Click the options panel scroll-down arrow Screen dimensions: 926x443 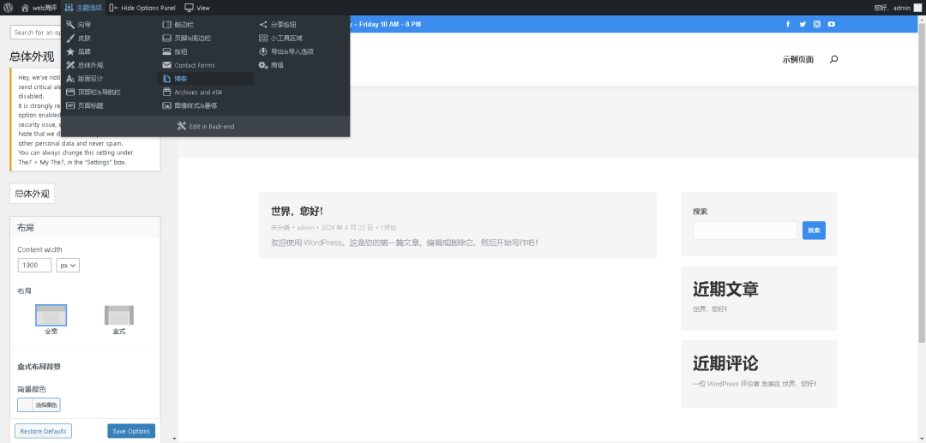point(174,439)
